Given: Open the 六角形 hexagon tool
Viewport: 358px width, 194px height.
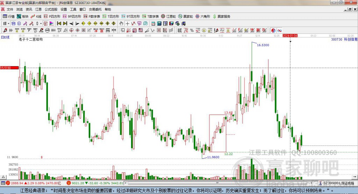Looking at the screenshot, I should (203, 16).
